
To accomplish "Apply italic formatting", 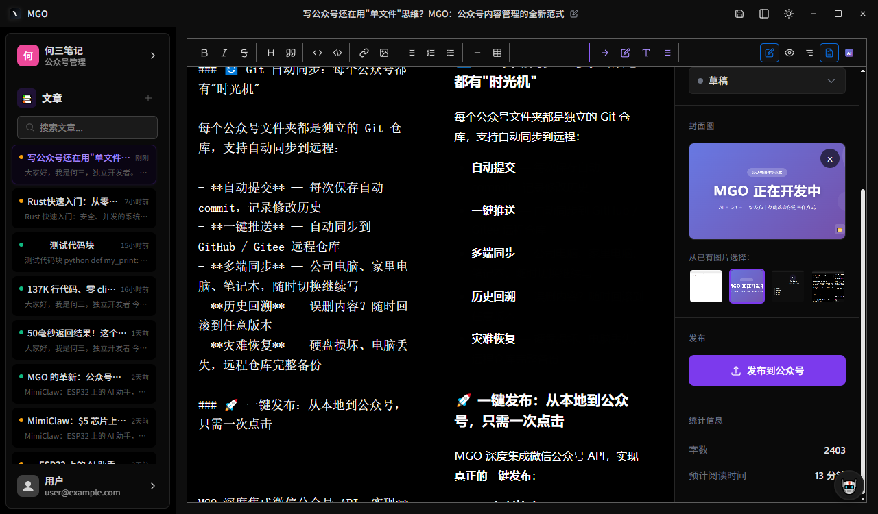I will point(224,52).
